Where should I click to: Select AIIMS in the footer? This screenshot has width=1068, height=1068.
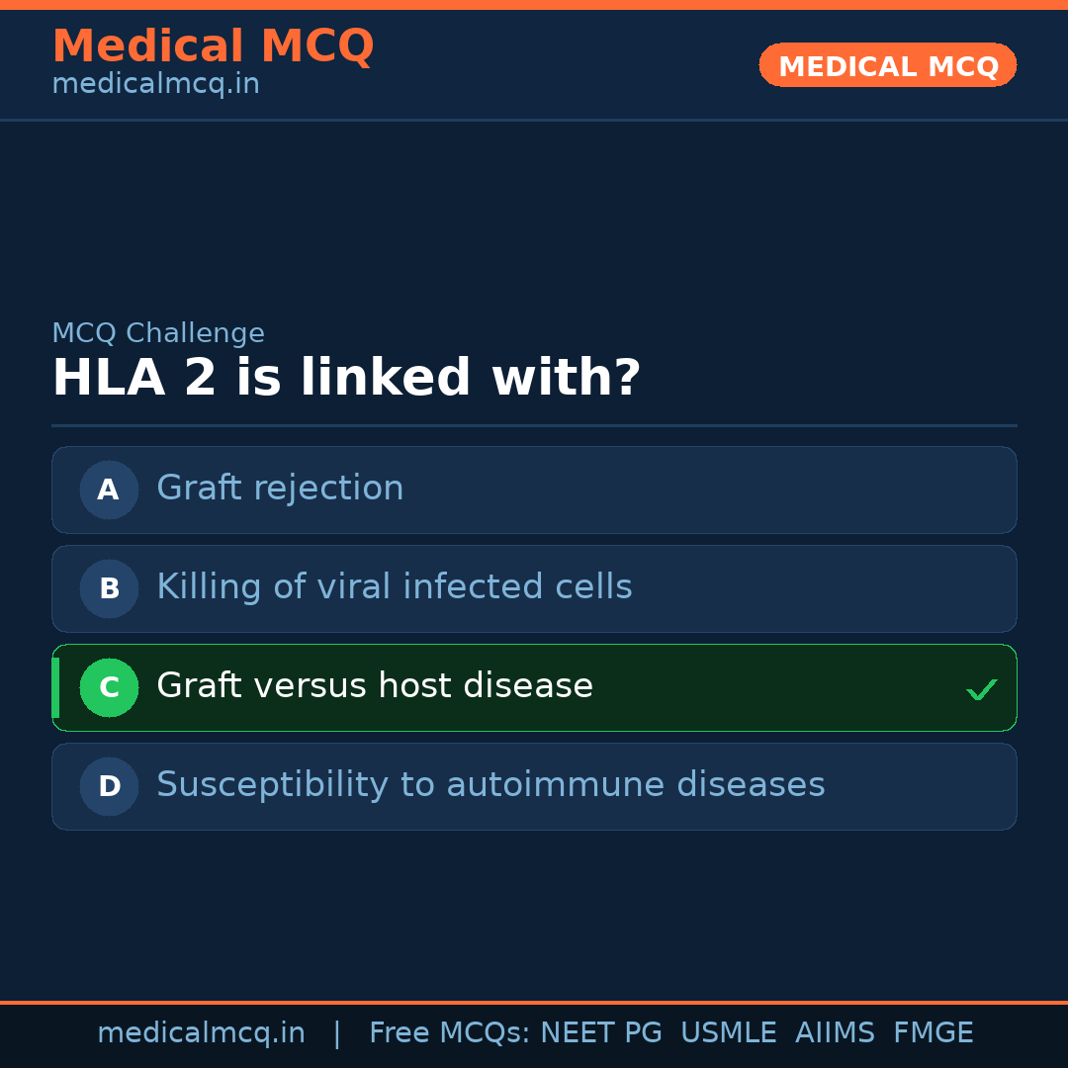(x=835, y=1033)
